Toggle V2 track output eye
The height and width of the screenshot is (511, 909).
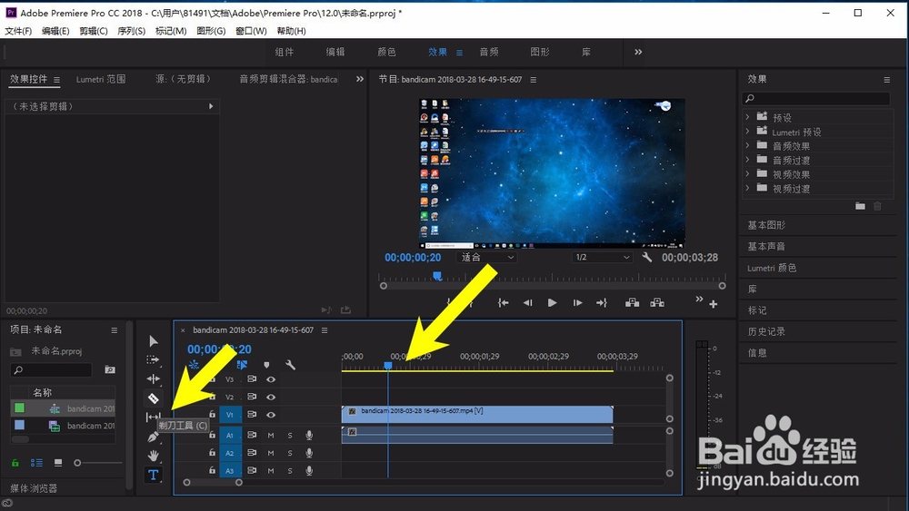(271, 397)
